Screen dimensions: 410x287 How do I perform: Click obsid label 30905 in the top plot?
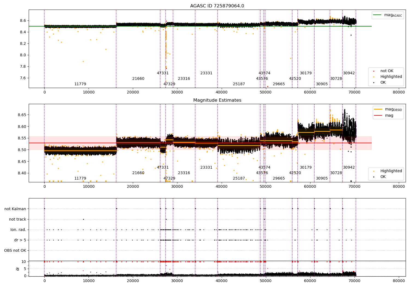(322, 84)
